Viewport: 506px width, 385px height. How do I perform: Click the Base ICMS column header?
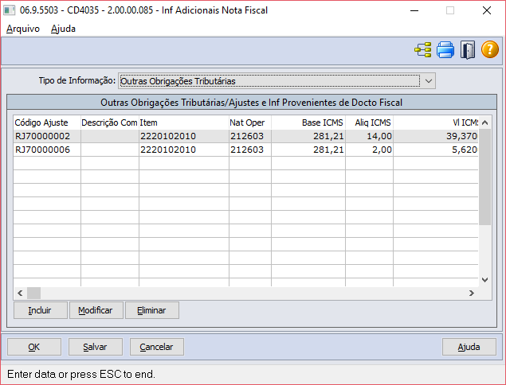[x=308, y=122]
